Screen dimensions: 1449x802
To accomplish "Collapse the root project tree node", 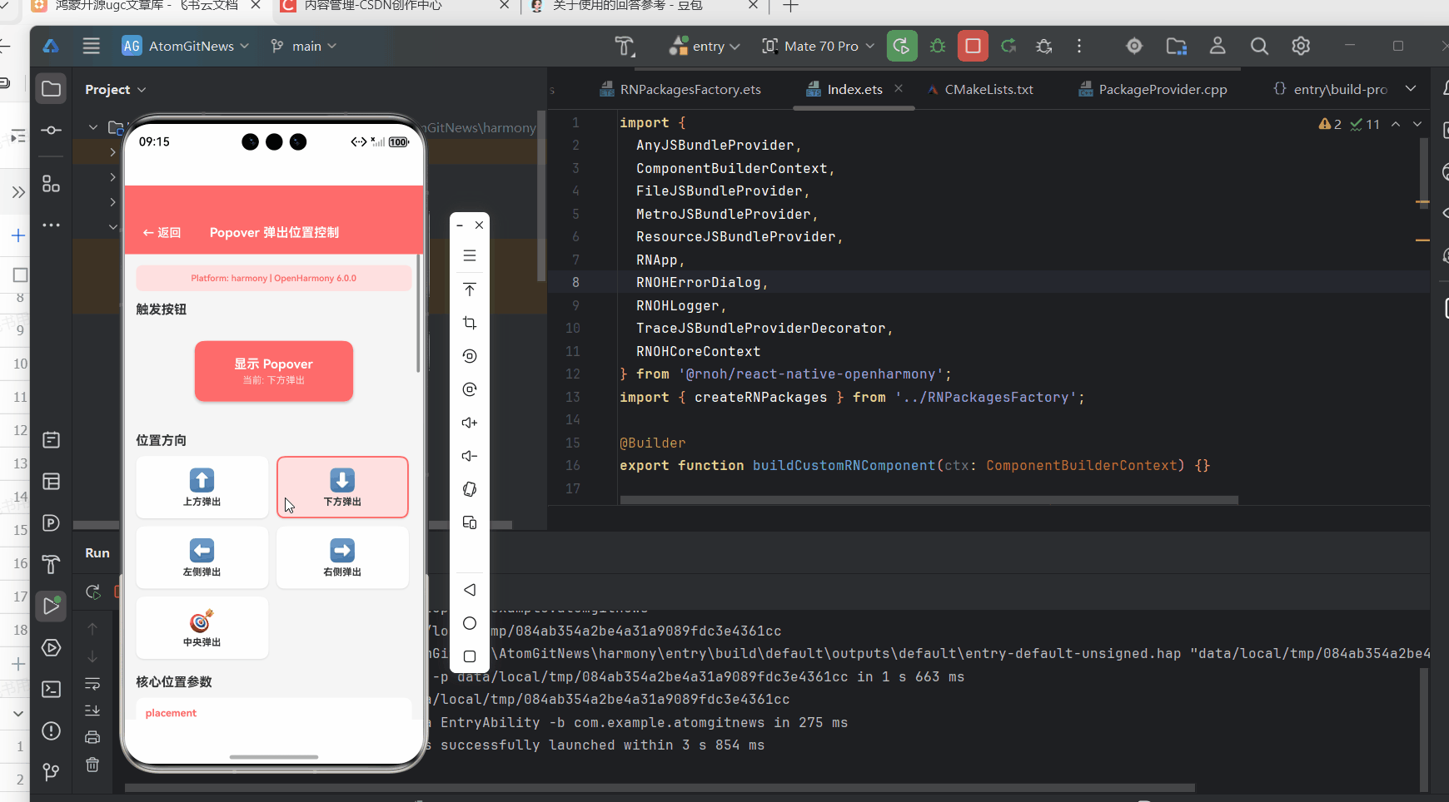I will [93, 127].
